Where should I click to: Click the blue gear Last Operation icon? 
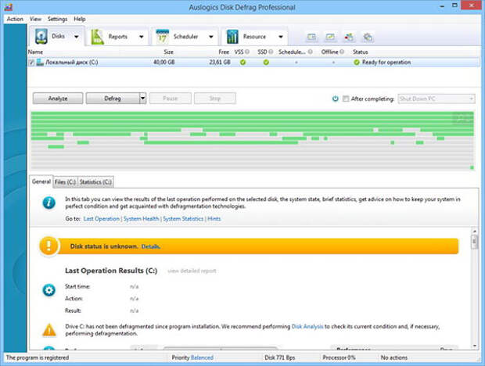(48, 290)
